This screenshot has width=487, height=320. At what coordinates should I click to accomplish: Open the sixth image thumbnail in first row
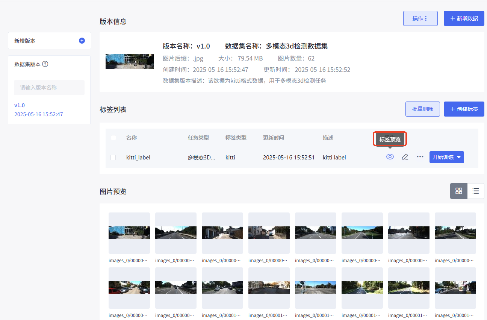coord(362,233)
